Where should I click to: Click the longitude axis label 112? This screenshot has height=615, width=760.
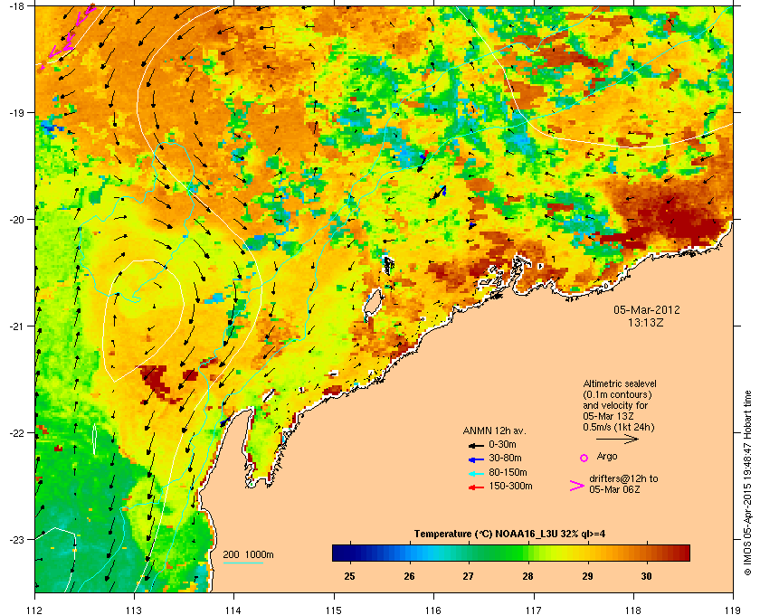pyautogui.click(x=35, y=610)
